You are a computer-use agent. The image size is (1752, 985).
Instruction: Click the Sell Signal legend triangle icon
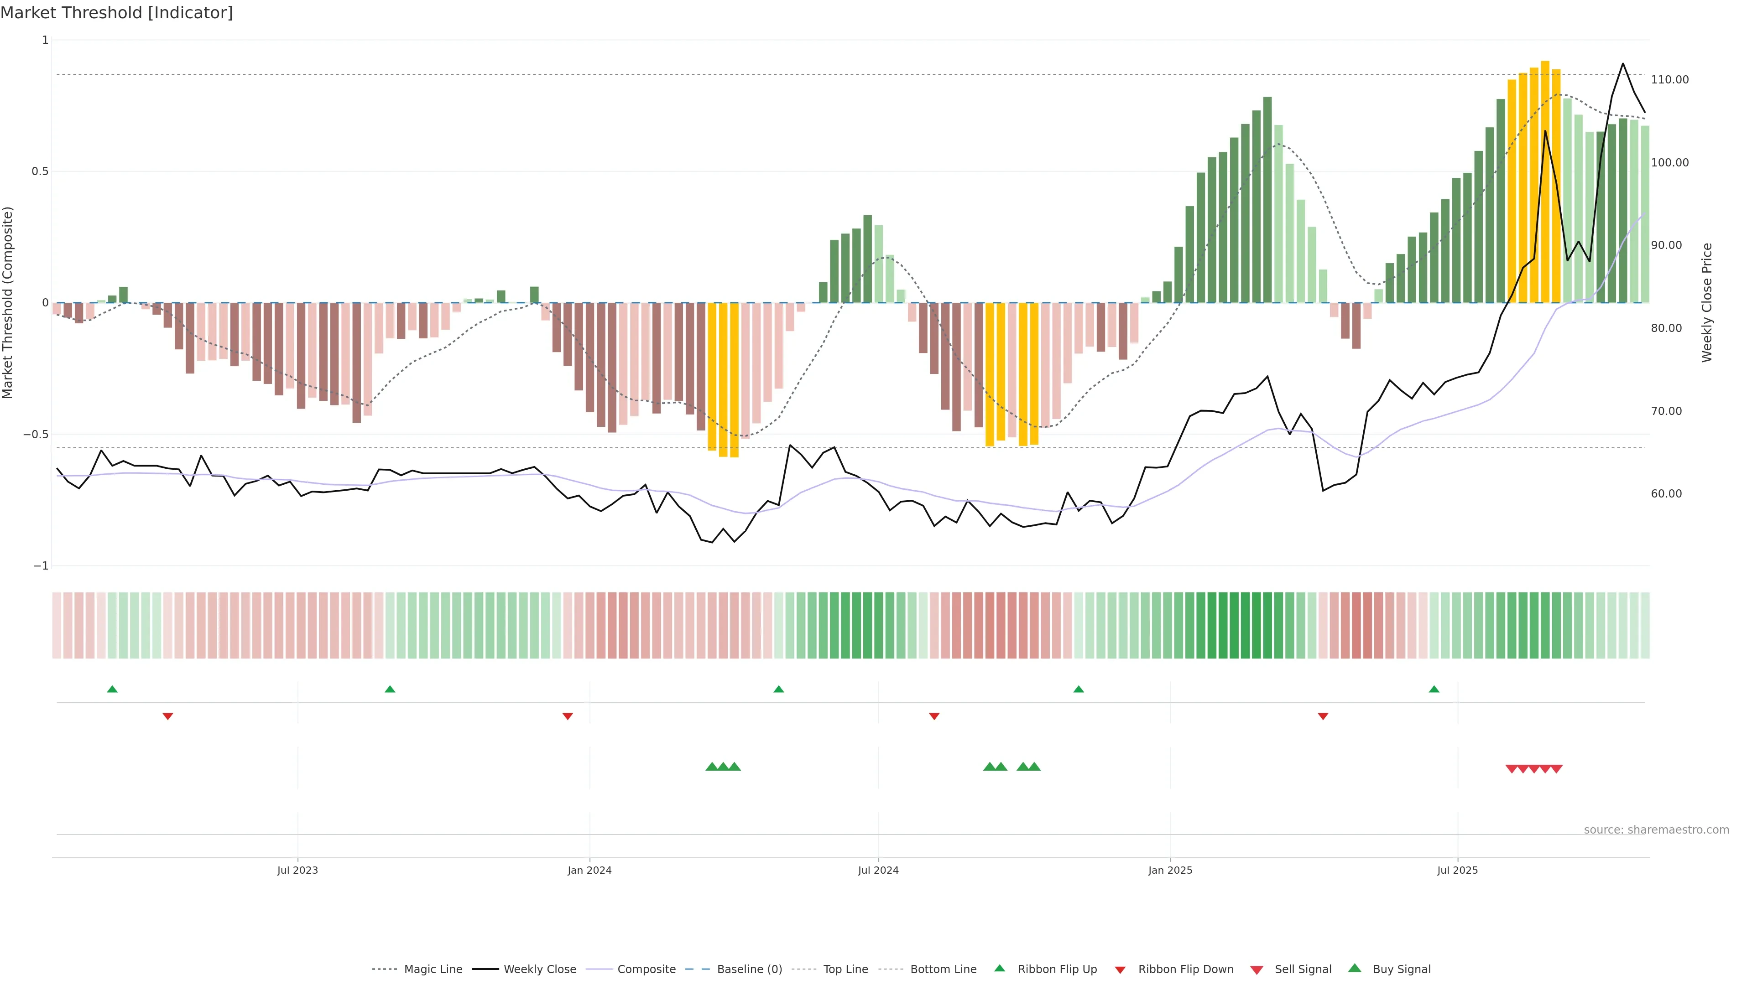tap(1257, 970)
